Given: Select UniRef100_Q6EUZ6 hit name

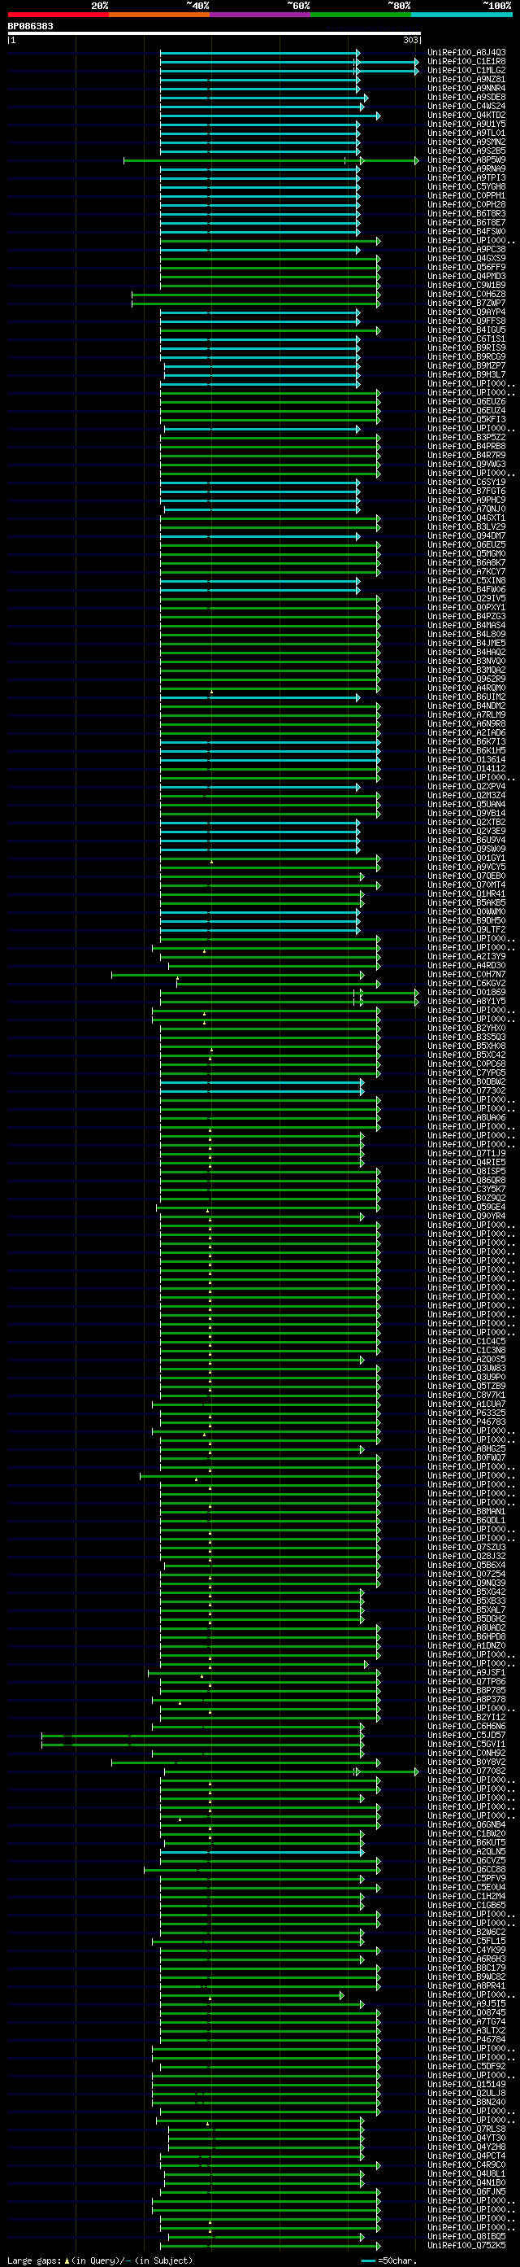Looking at the screenshot, I should click(x=466, y=402).
